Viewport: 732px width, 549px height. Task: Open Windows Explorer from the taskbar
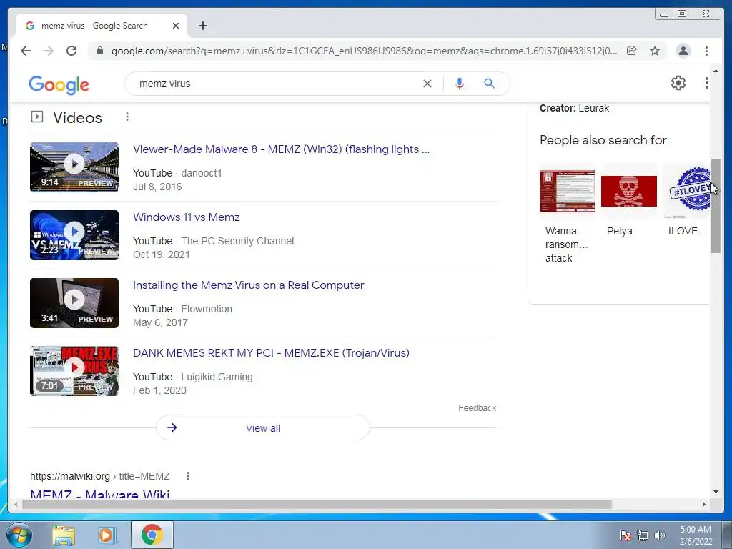(x=64, y=535)
